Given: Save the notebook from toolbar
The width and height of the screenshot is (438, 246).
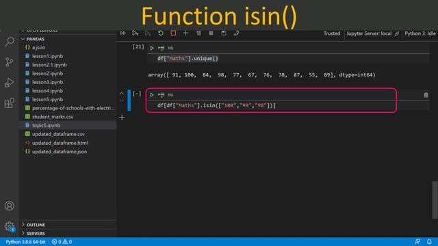Looking at the screenshot, I should pos(224,33).
